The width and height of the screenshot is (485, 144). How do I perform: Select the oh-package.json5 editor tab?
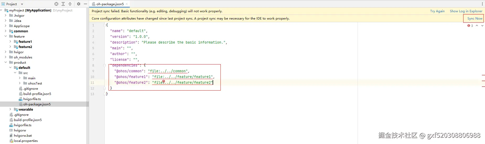110,4
